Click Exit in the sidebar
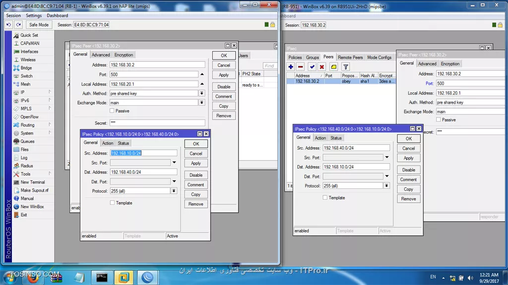This screenshot has height=285, width=508. tap(24, 215)
